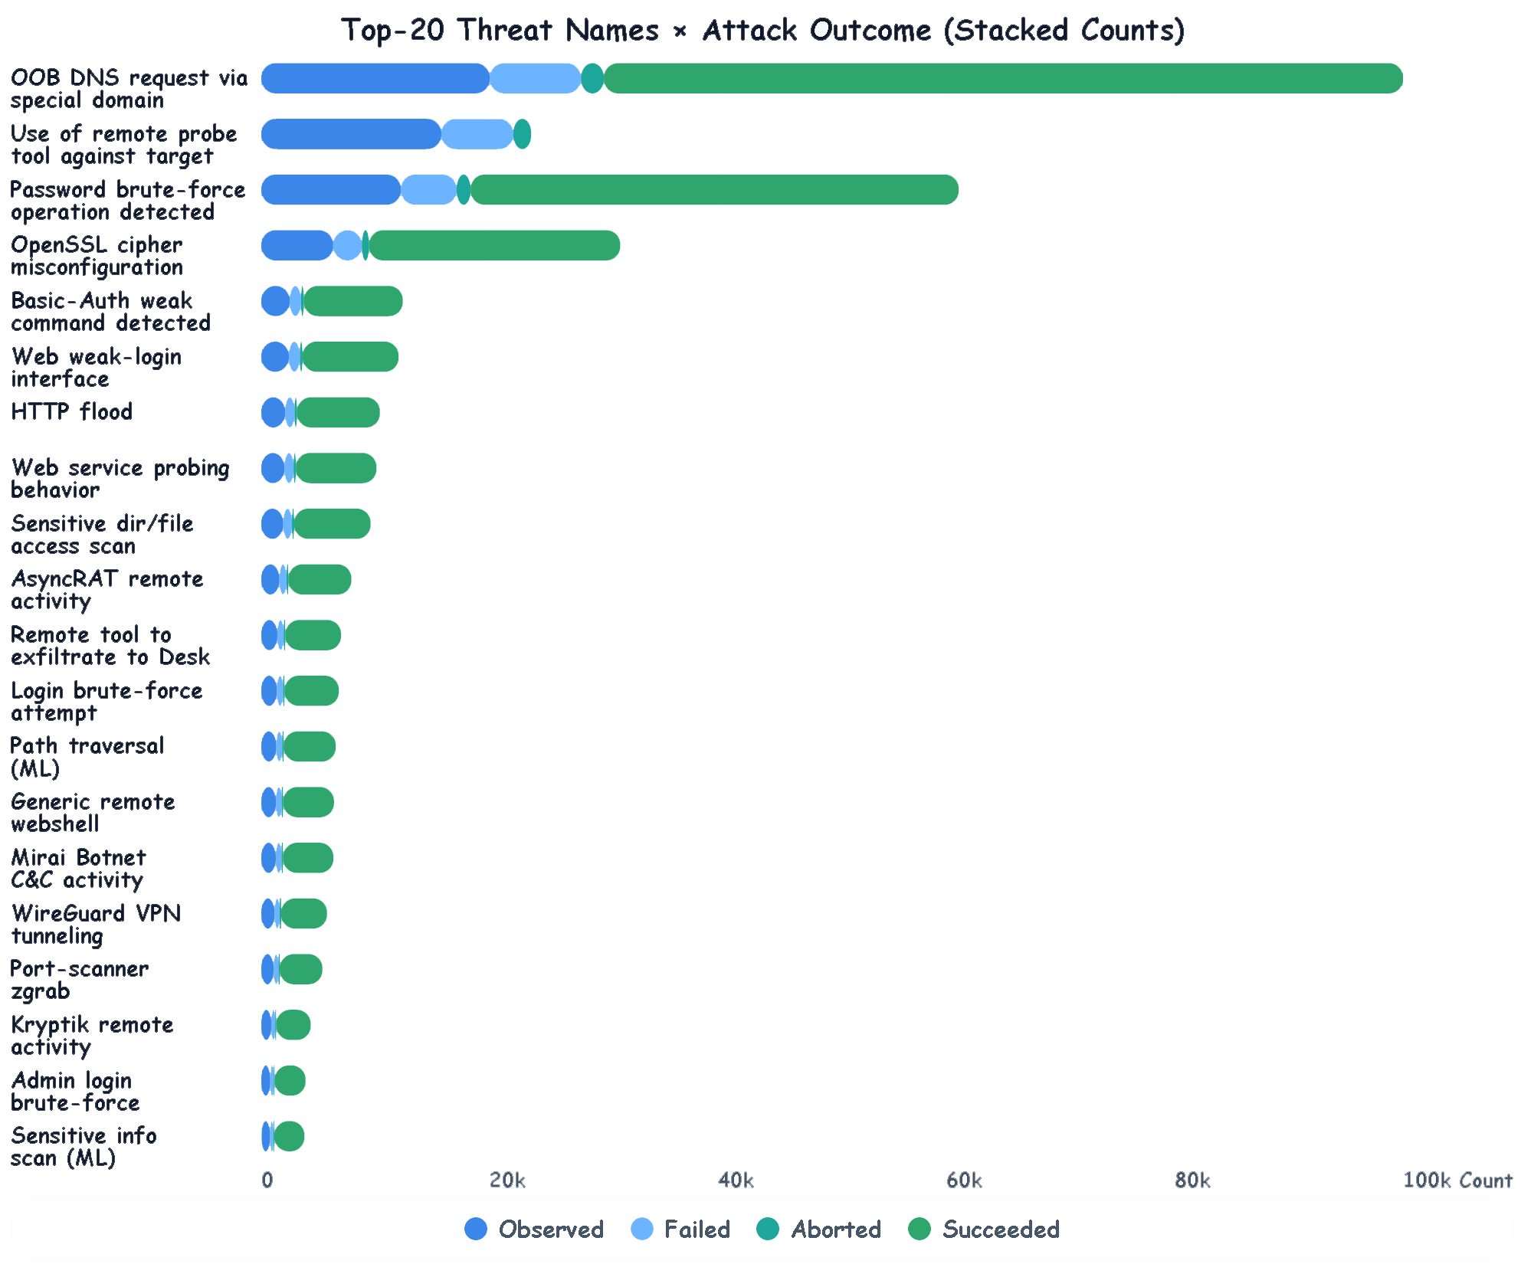Click Use of remote probe Aborted segment

522,134
